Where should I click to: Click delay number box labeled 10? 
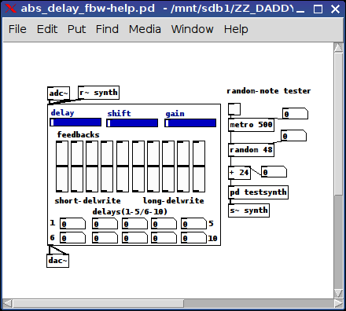point(193,238)
